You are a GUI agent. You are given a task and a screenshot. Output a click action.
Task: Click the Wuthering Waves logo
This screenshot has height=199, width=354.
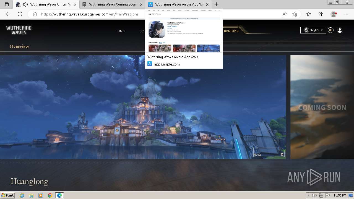pos(19,30)
